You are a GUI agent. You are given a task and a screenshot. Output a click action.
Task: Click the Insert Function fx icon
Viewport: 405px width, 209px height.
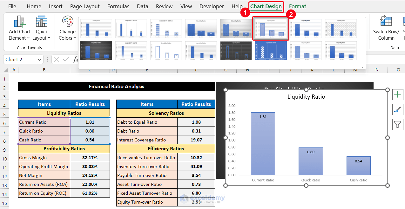pos(75,59)
